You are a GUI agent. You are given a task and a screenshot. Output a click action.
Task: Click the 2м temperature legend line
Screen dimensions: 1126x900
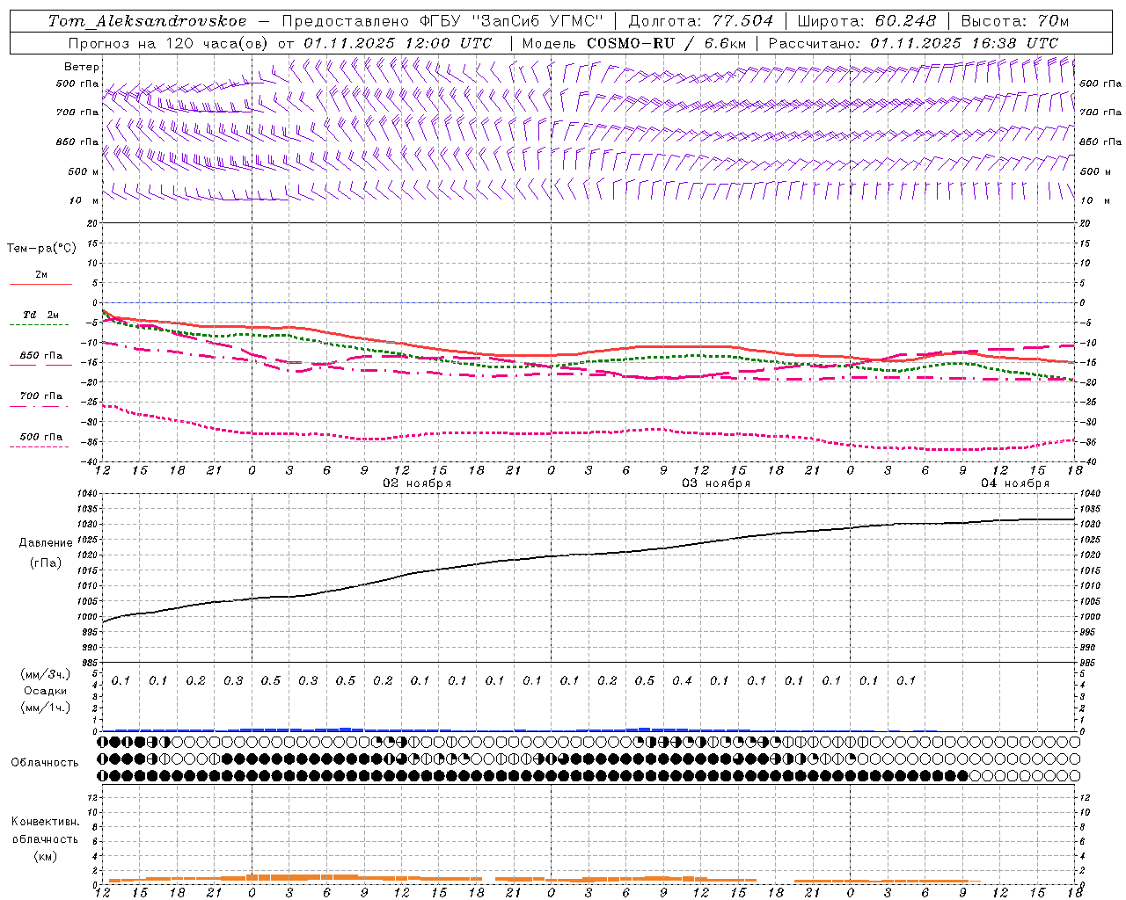[41, 279]
